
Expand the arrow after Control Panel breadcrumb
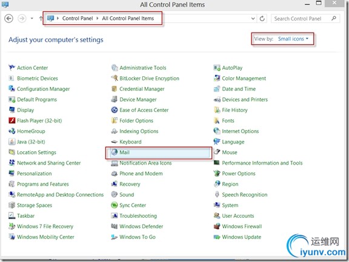coord(98,18)
